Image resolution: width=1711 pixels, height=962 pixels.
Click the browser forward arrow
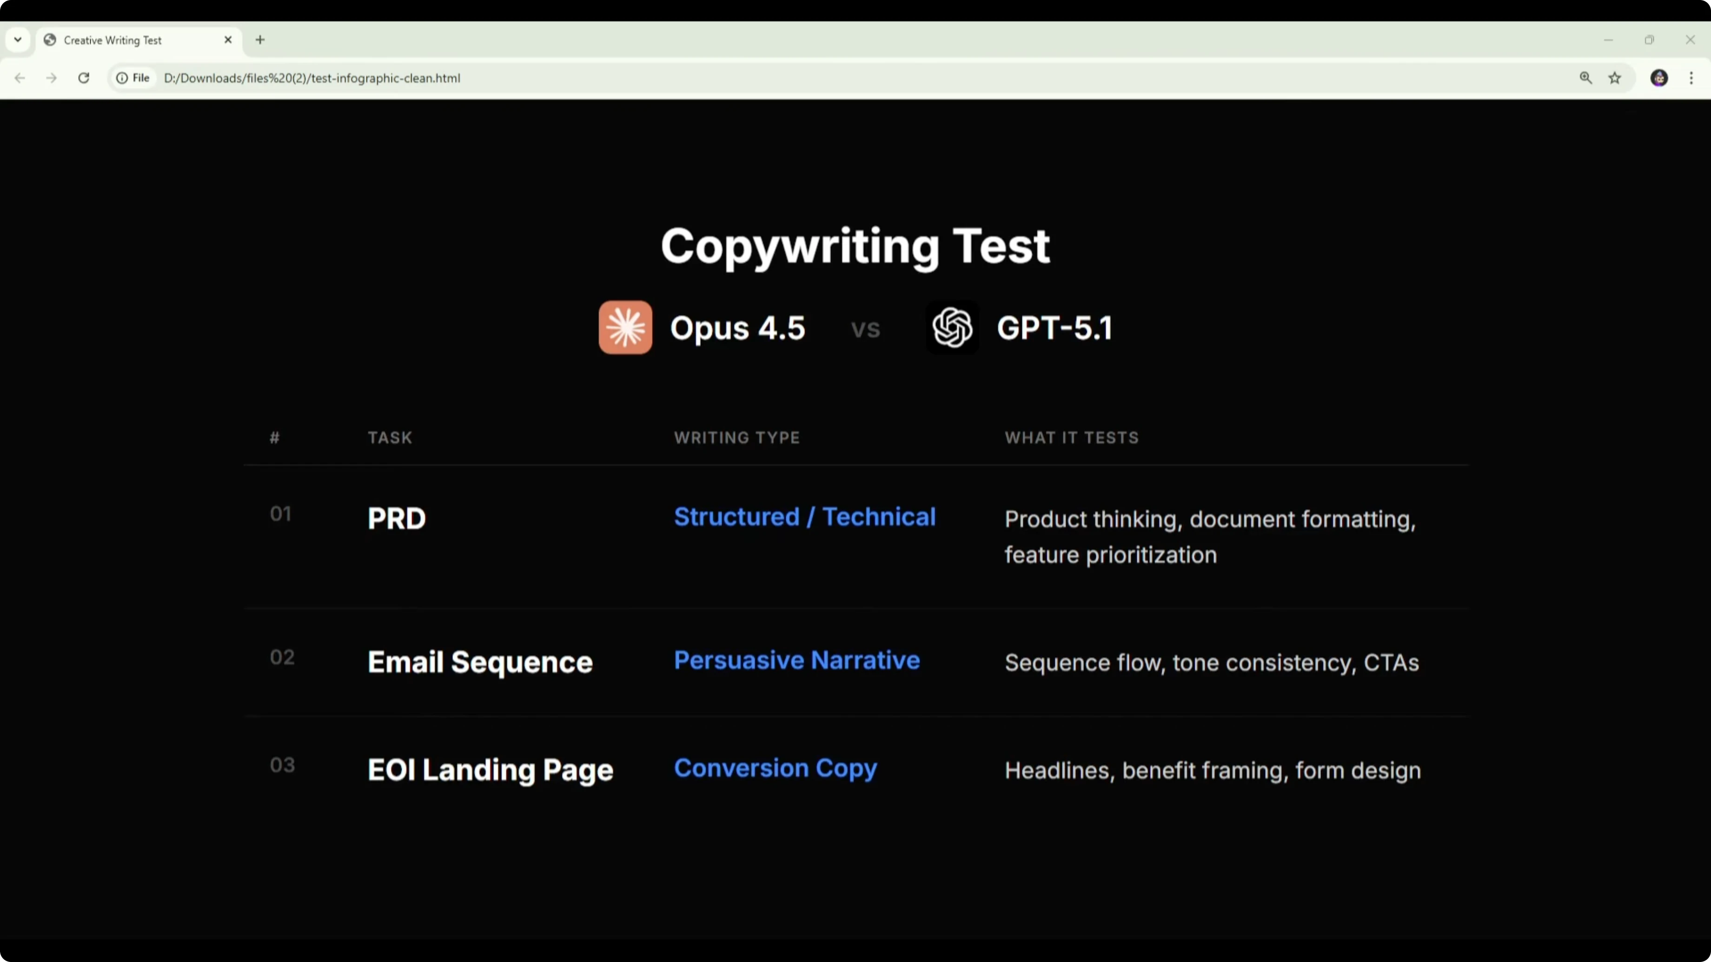(51, 78)
